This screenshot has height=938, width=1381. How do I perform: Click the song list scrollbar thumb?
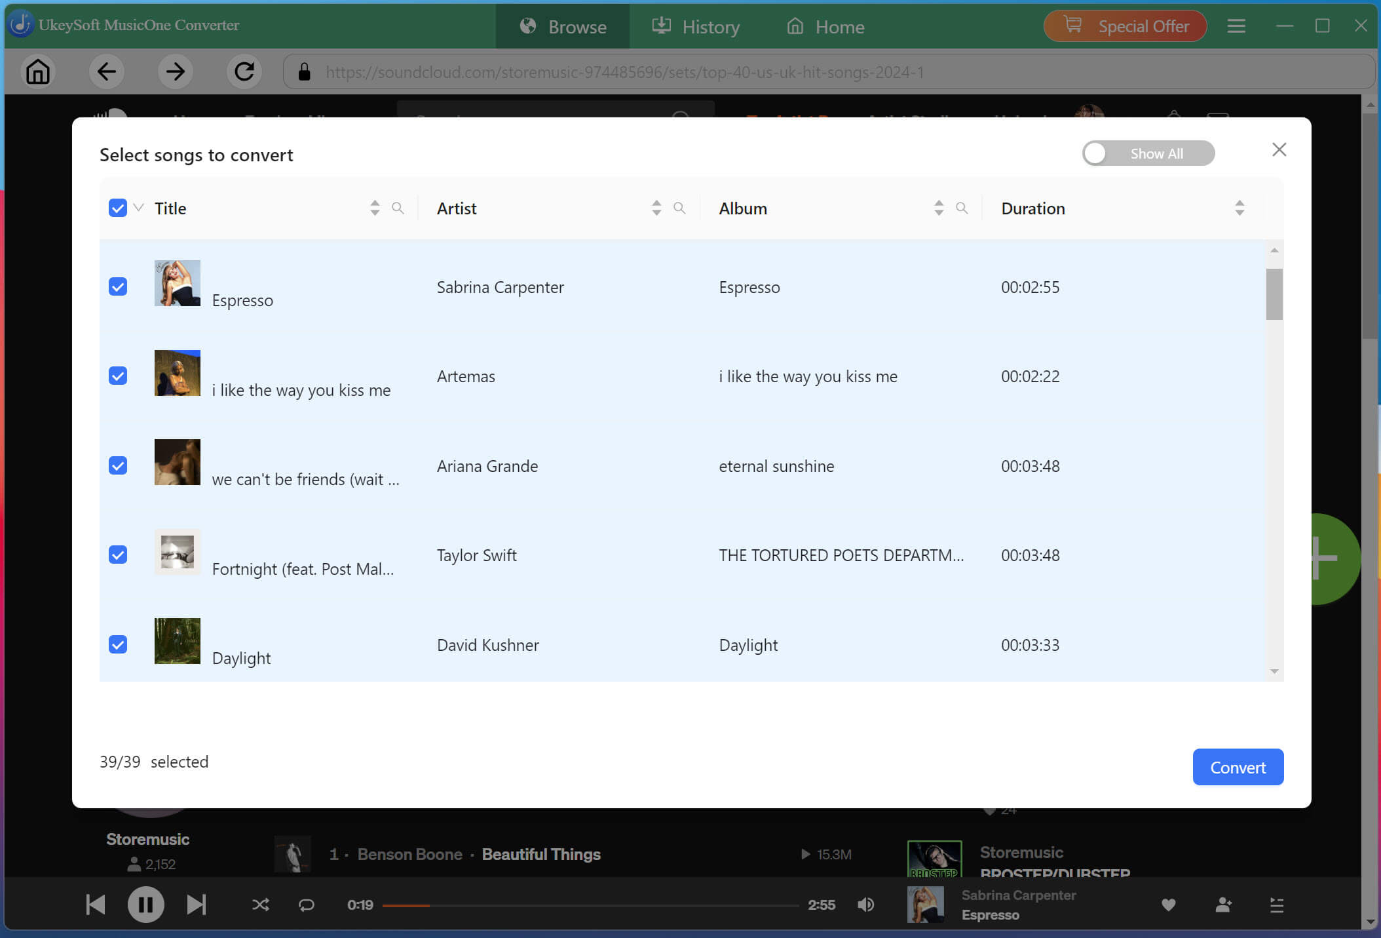coord(1274,294)
